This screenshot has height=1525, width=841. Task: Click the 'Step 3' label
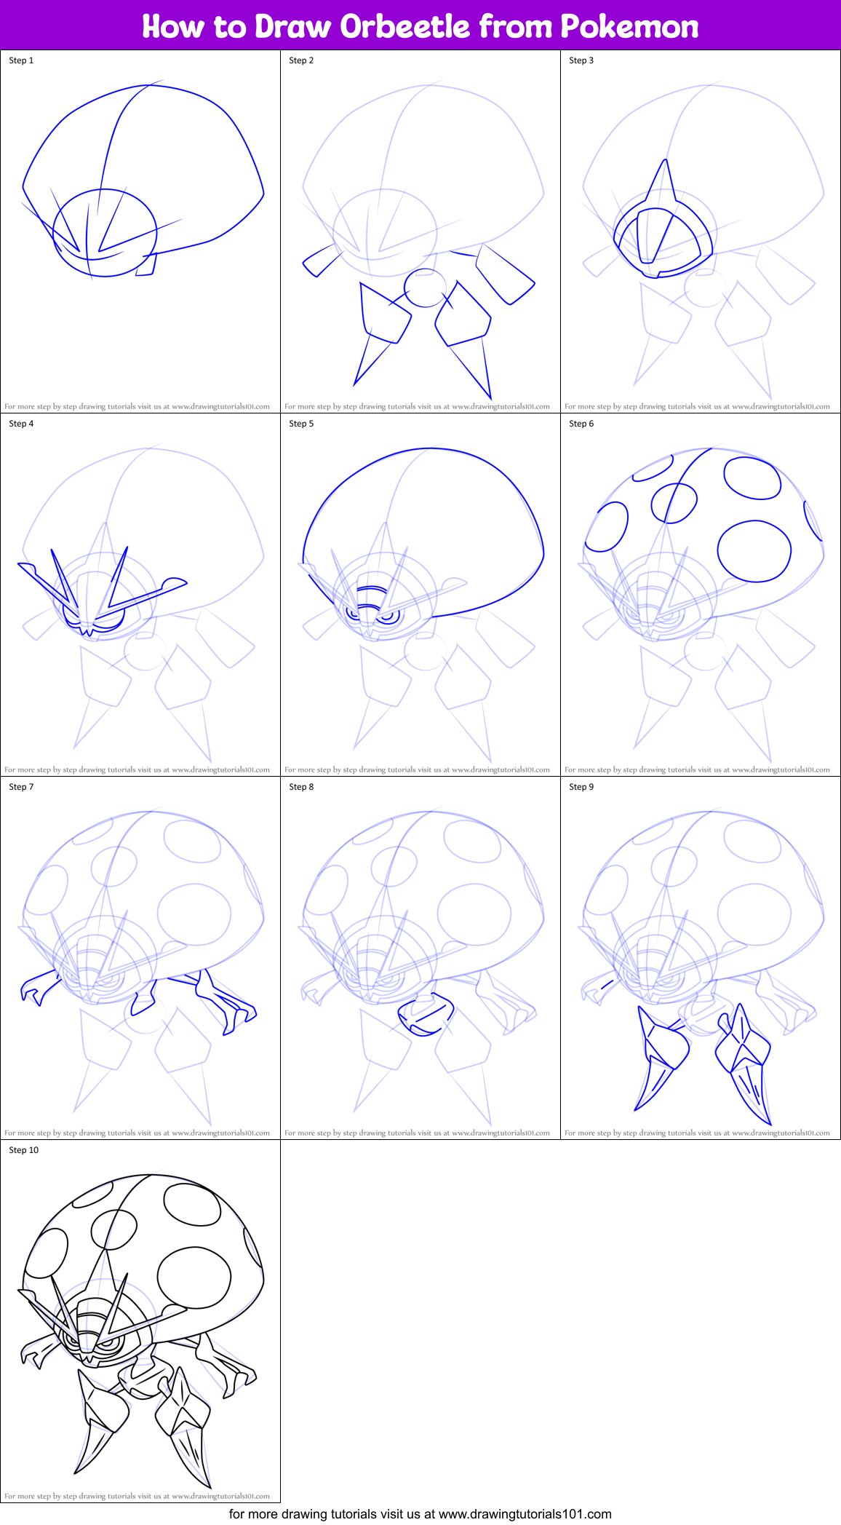click(x=581, y=60)
